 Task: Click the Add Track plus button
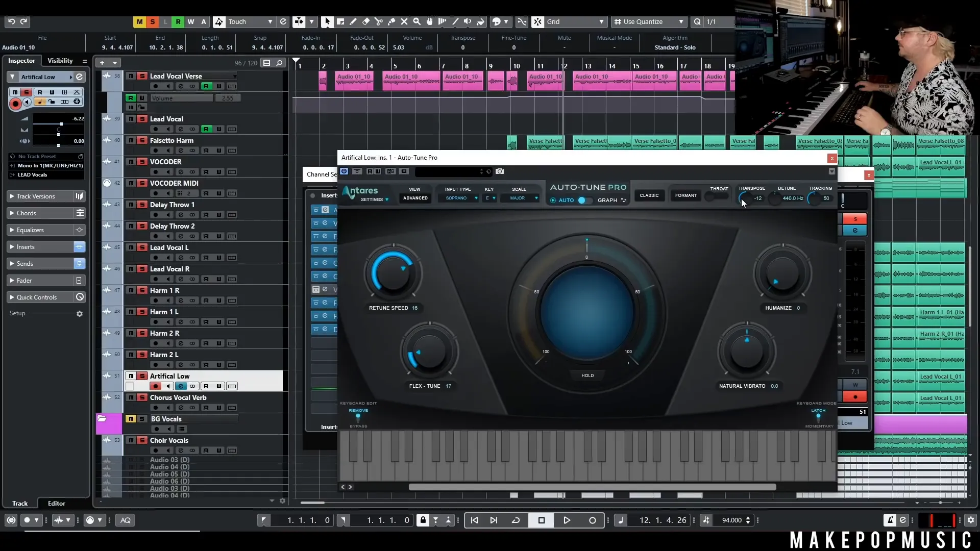coord(102,63)
